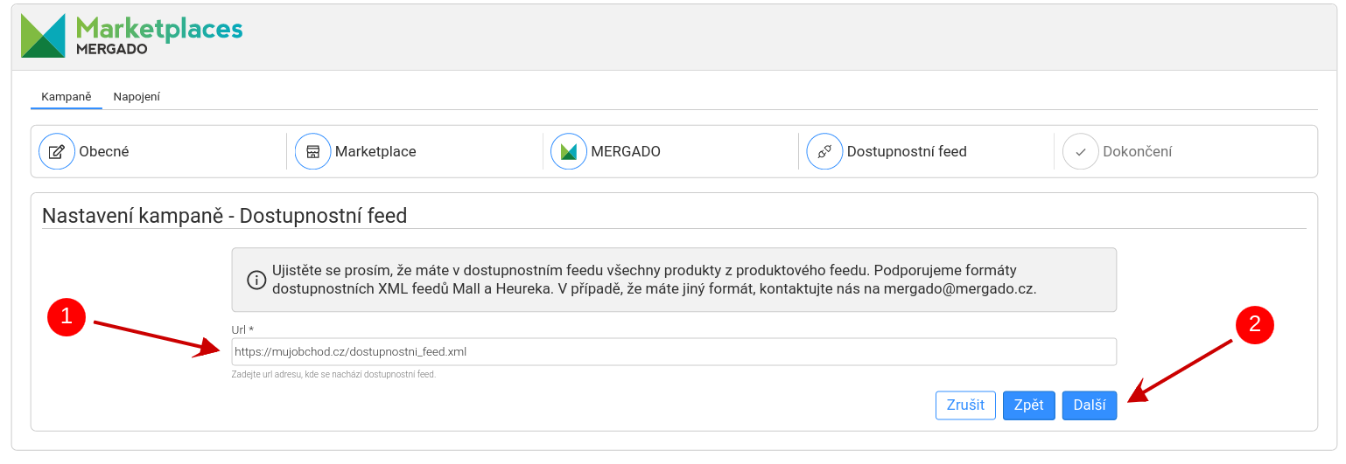
Task: Open the Napojení tab
Action: (x=137, y=97)
